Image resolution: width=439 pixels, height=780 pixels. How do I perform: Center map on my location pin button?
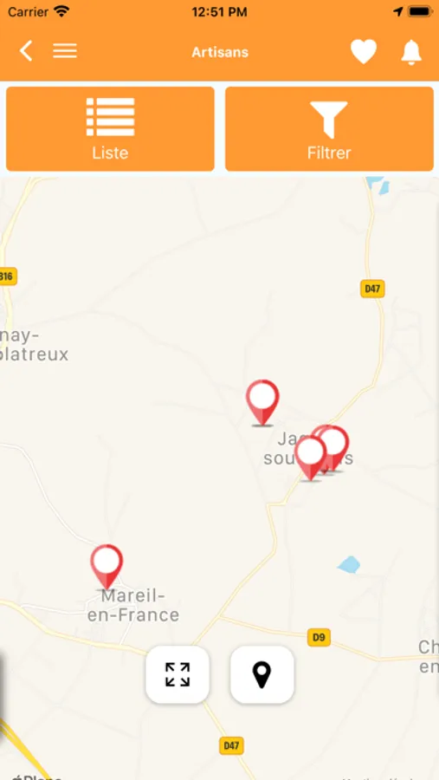(262, 674)
